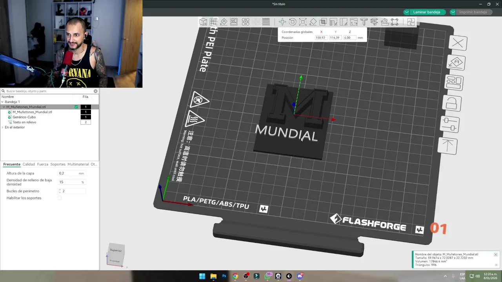The height and width of the screenshot is (282, 502).
Task: Toggle the plate lock icon
Action: pos(452,103)
